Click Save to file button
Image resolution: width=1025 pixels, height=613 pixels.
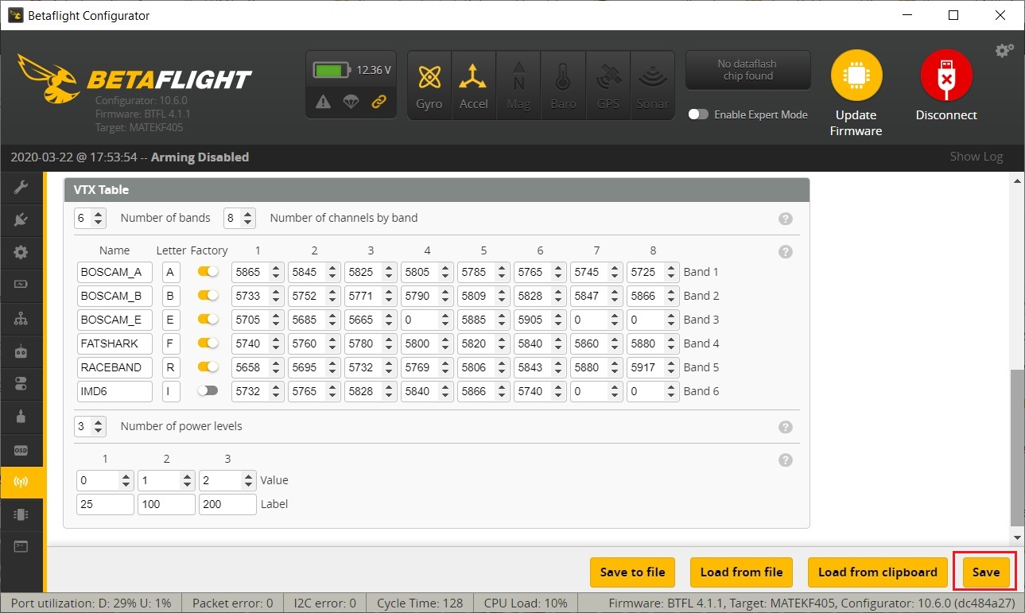(632, 572)
